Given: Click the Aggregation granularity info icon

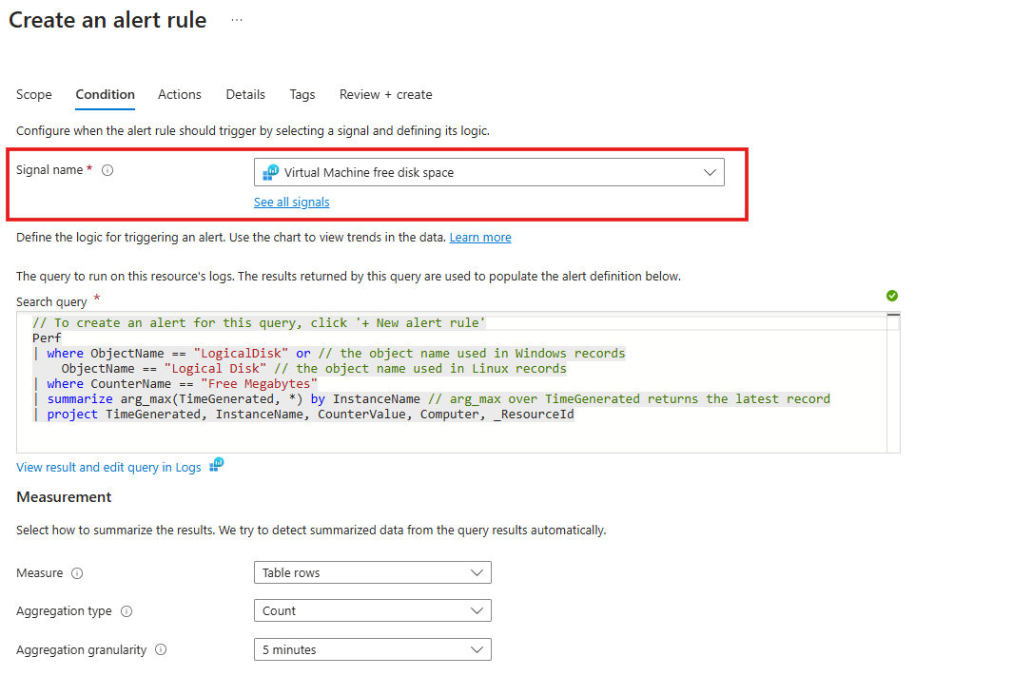Looking at the screenshot, I should point(161,649).
